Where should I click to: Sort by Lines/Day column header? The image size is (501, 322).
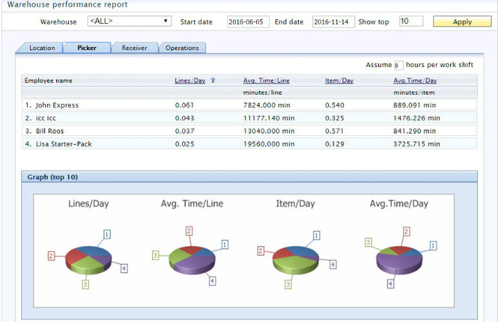[x=190, y=80]
